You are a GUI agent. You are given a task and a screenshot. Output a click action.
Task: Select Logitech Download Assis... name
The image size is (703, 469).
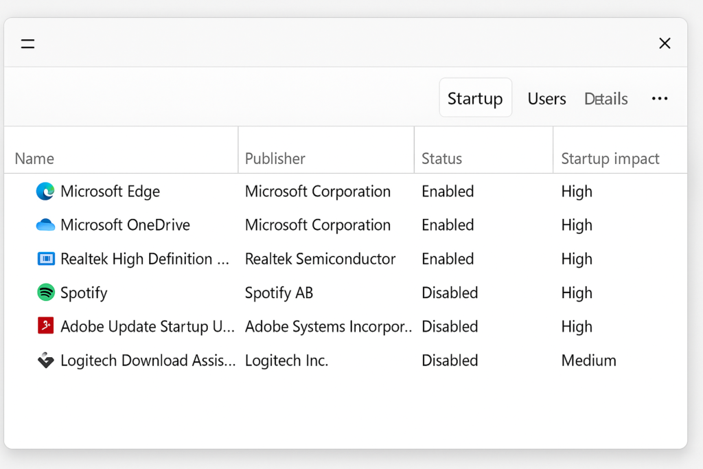148,360
